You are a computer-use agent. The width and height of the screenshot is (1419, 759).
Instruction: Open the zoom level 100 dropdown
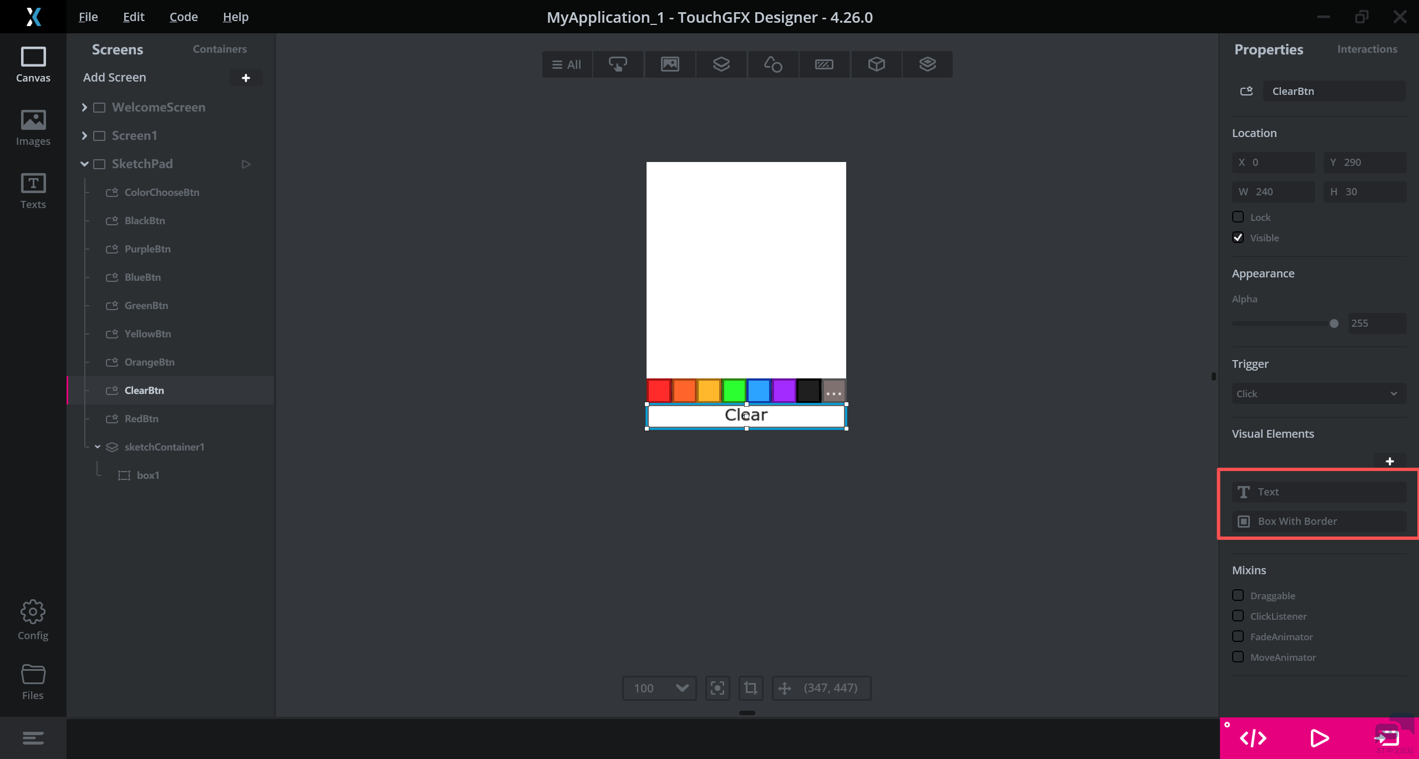659,688
